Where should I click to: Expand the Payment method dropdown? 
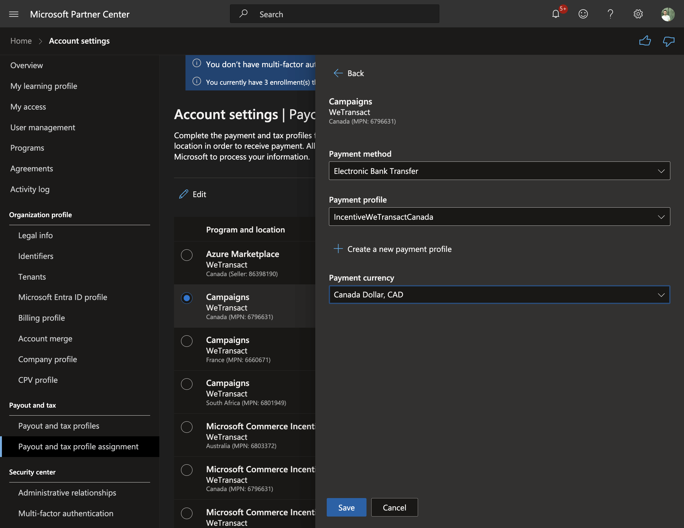pos(499,171)
